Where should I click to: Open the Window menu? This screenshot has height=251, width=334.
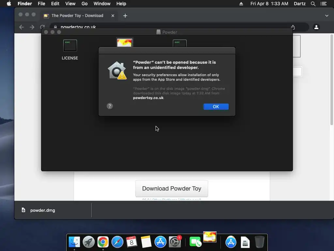tap(102, 4)
